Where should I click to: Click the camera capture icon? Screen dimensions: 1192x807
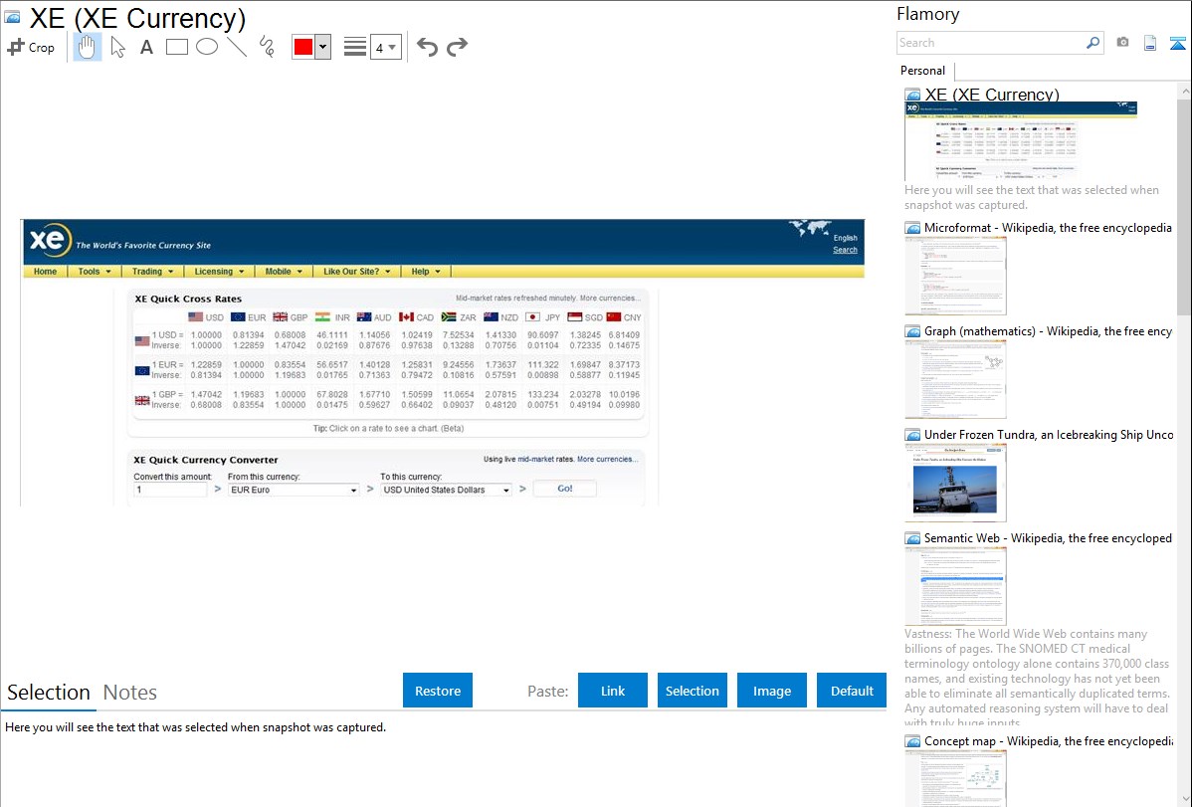[x=1122, y=43]
